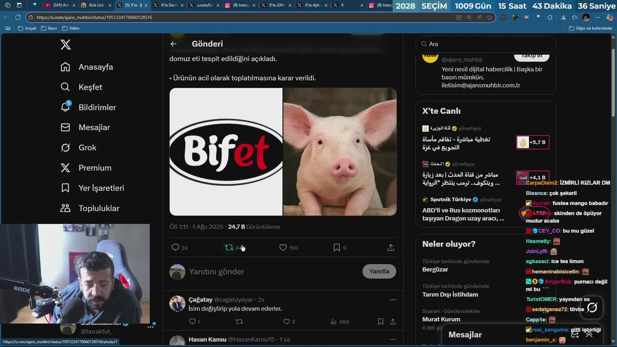Share the main post
This screenshot has width=617, height=347.
(391, 248)
